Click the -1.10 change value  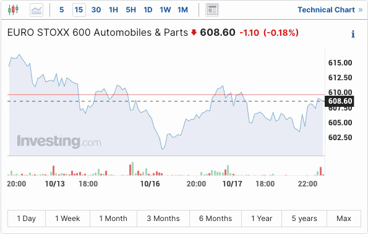click(x=249, y=33)
